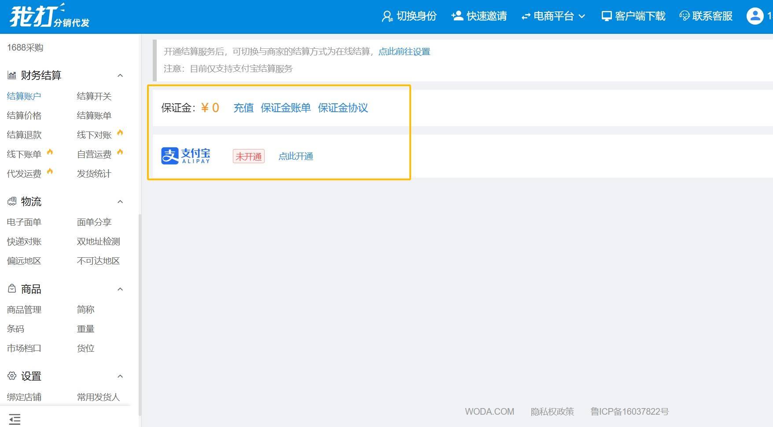Open 商品管理 menu item

tap(24, 310)
